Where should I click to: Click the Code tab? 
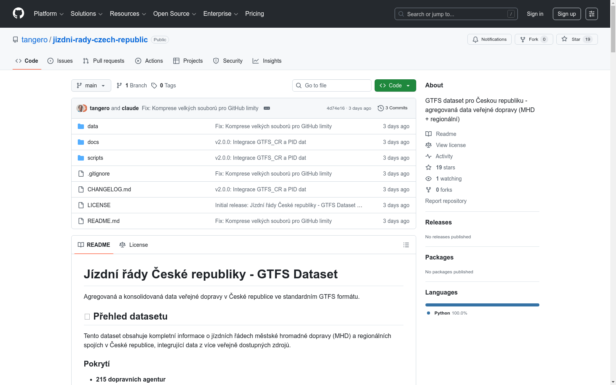pyautogui.click(x=27, y=61)
